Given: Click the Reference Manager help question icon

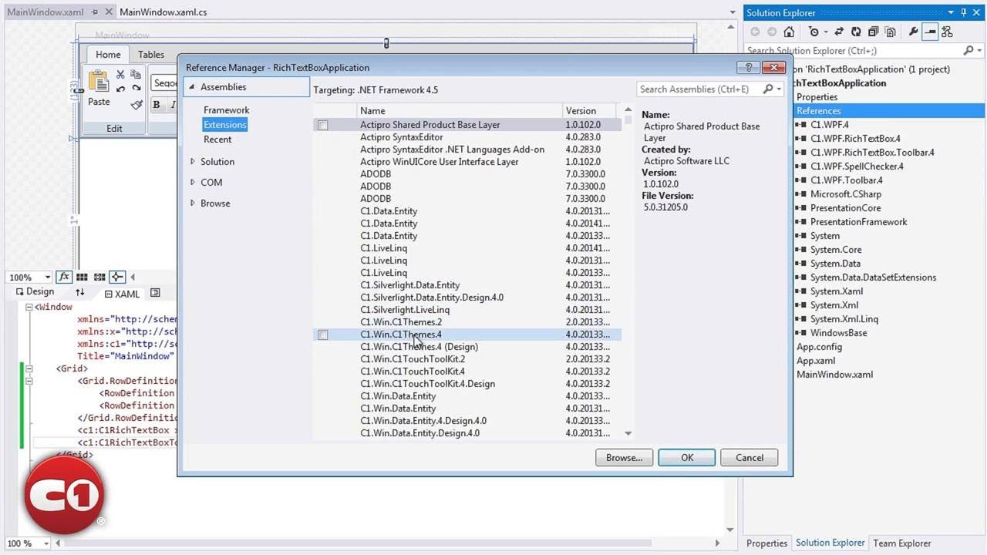Looking at the screenshot, I should [749, 67].
